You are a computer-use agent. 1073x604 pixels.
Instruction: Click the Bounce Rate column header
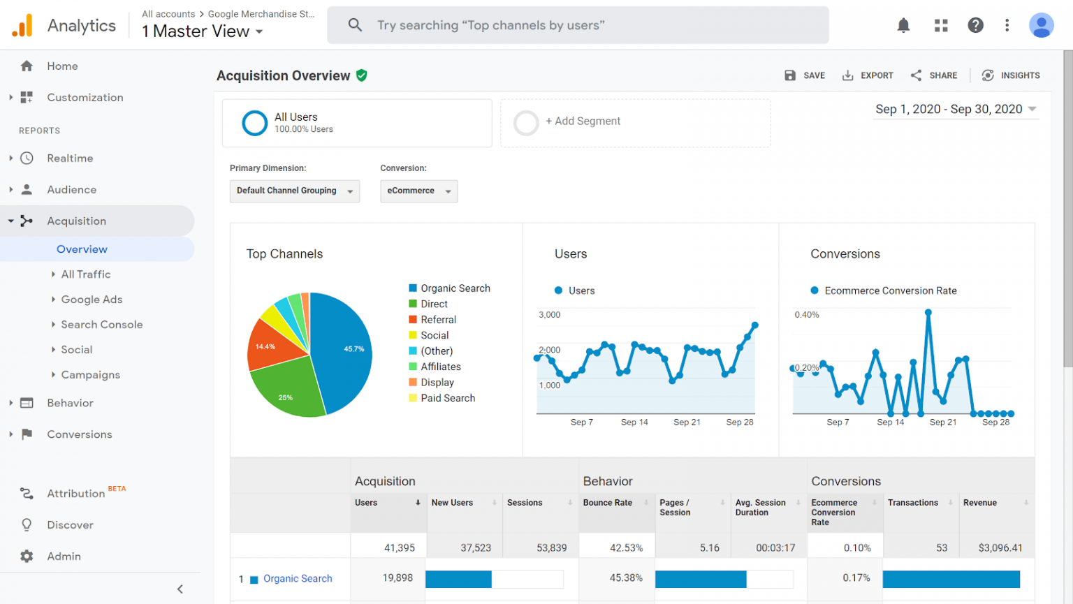[608, 503]
